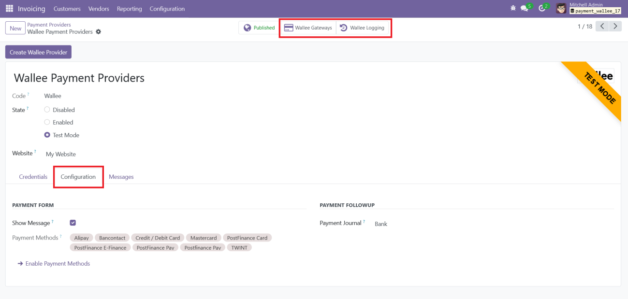The height and width of the screenshot is (299, 628).
Task: Click the TWINT payment method tag
Action: tap(239, 248)
